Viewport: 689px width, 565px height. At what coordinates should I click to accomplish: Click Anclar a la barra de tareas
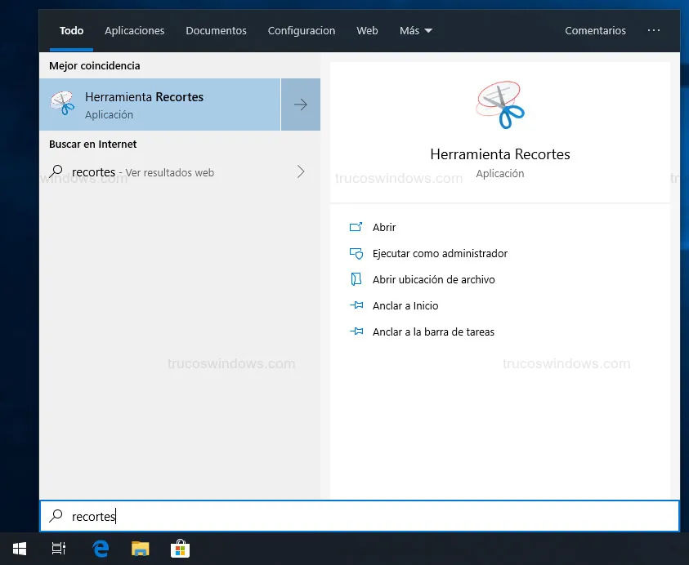coord(432,332)
